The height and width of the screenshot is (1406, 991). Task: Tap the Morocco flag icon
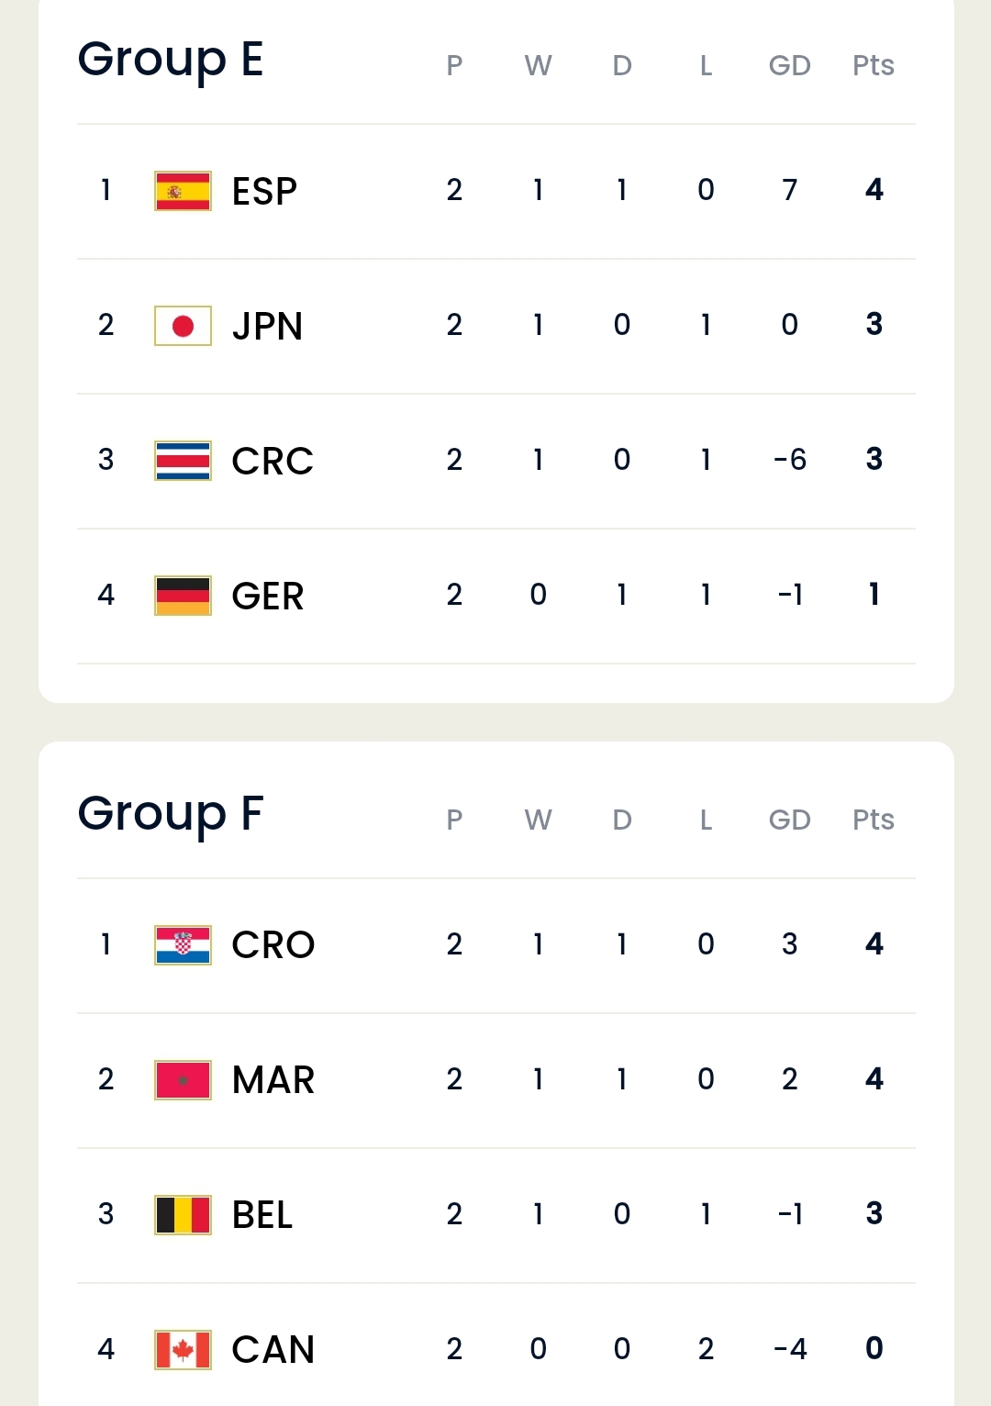pos(183,1080)
